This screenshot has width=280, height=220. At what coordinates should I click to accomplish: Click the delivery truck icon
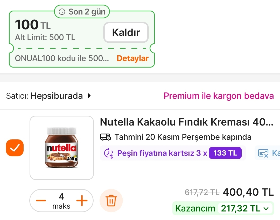(106, 137)
